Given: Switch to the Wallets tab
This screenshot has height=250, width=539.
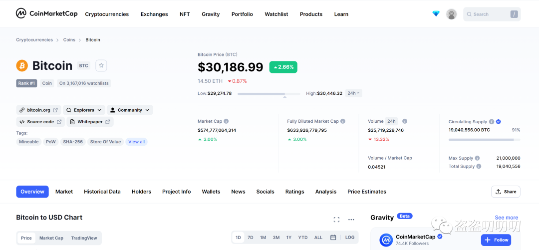Looking at the screenshot, I should click(x=211, y=192).
